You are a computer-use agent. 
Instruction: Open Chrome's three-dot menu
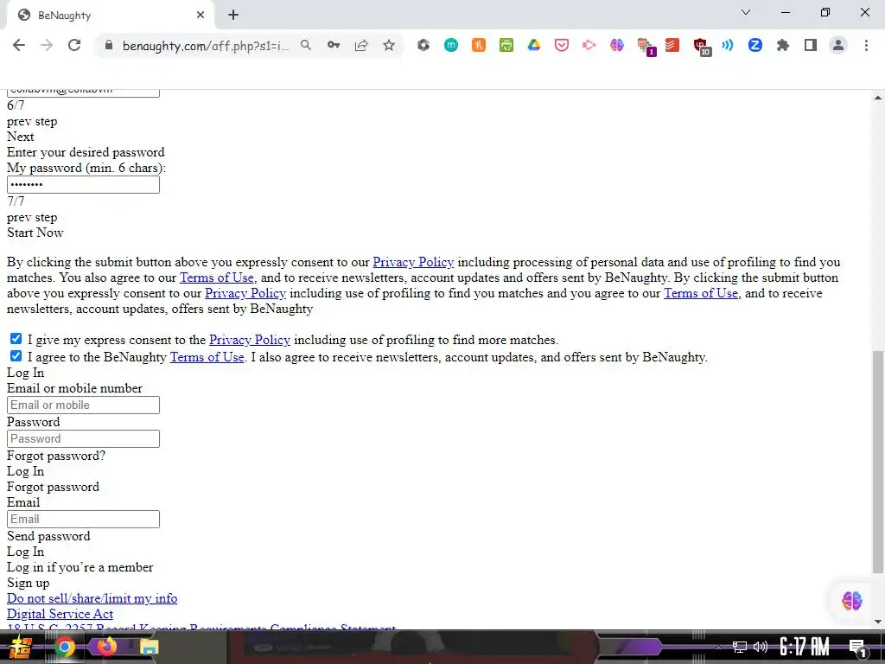(x=866, y=45)
